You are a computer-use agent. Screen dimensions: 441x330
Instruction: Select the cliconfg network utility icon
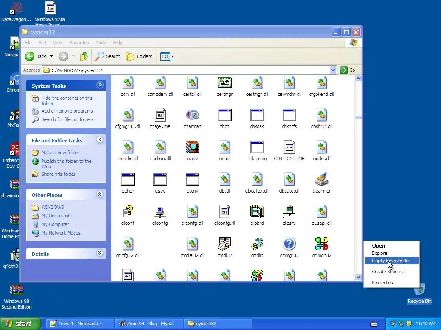pos(160,212)
